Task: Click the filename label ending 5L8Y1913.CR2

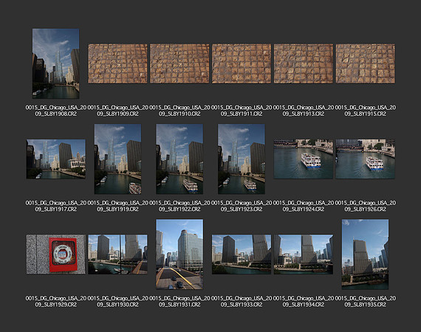Action: [x=304, y=111]
